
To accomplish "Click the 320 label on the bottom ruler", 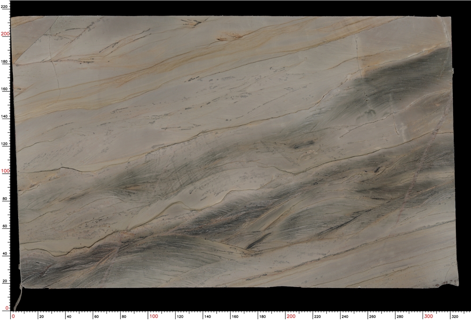I will (x=456, y=317).
